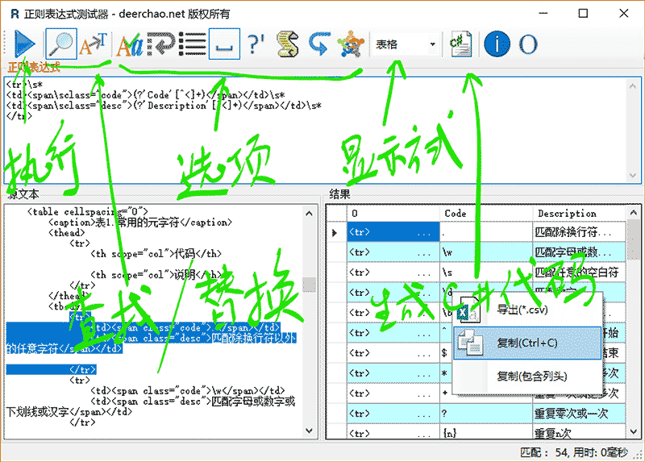Image resolution: width=645 pixels, height=462 pixels.
Task: Click the generate C# code icon
Action: point(460,44)
